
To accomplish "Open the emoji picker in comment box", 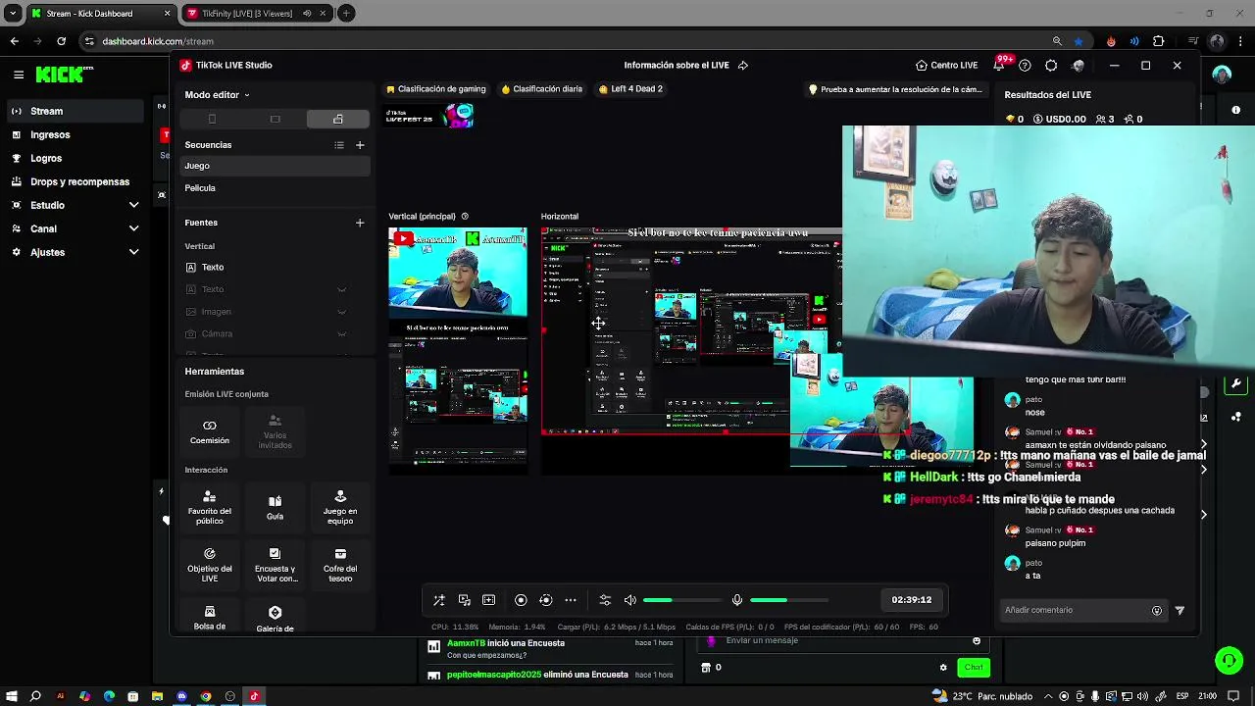I will (x=1157, y=610).
